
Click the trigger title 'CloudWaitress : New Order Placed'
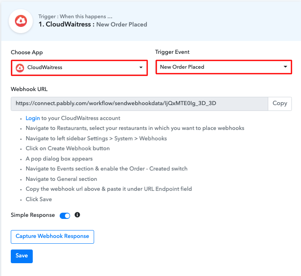(x=93, y=24)
